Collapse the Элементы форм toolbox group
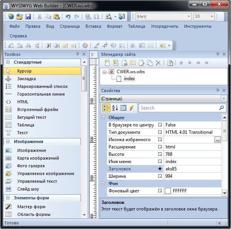 (8, 198)
